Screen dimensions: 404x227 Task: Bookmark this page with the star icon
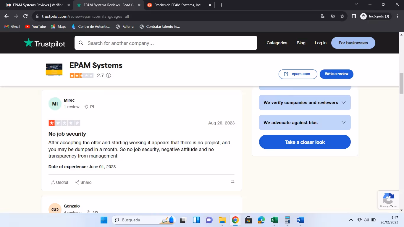tap(342, 16)
